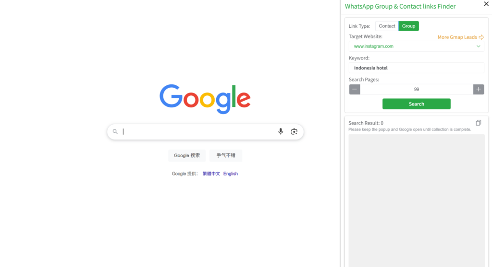The image size is (492, 267).
Task: Select Group link type
Action: 408,26
